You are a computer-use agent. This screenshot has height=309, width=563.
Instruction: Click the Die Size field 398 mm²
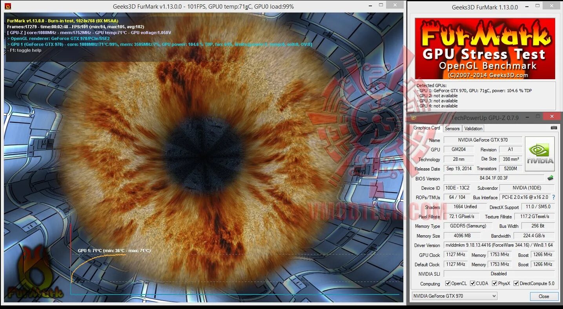tap(510, 159)
